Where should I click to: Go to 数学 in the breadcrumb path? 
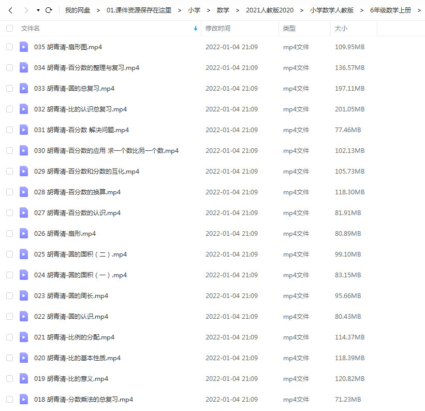click(x=223, y=10)
